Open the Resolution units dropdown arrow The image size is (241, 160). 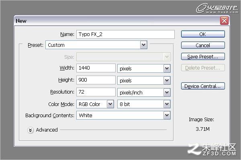(167, 92)
